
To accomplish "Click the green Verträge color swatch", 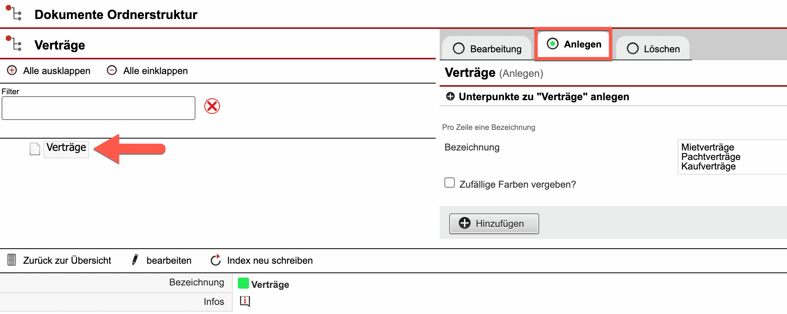I will (x=243, y=284).
